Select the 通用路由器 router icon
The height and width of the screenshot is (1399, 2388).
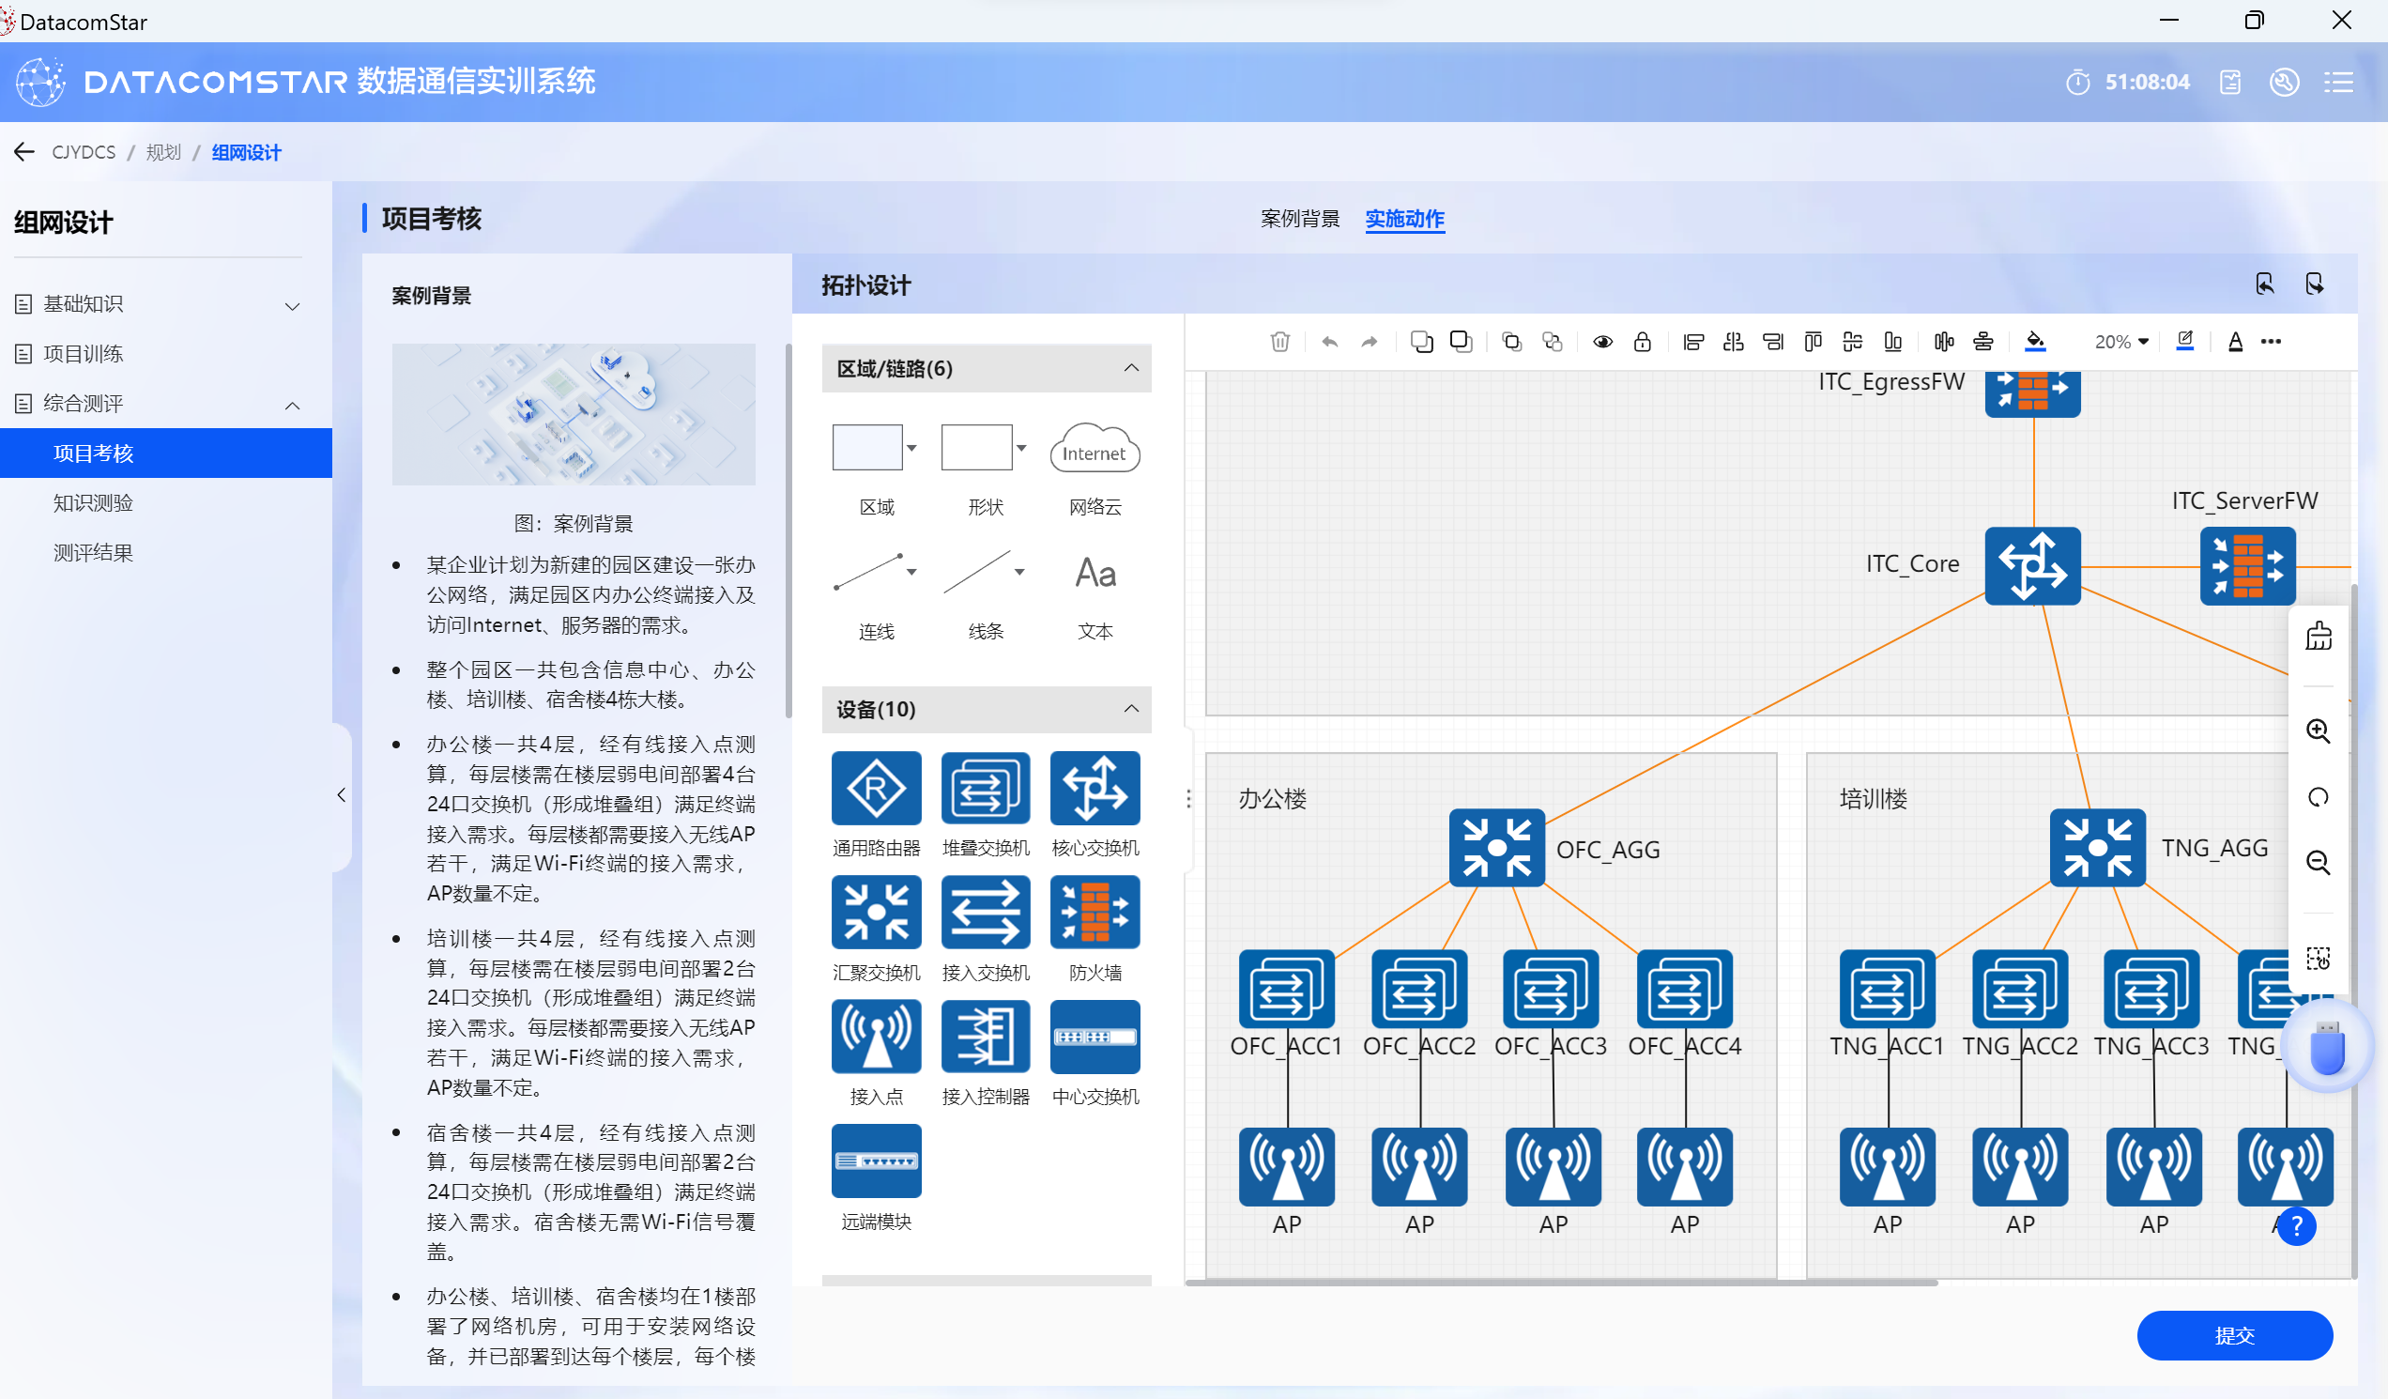tap(876, 789)
